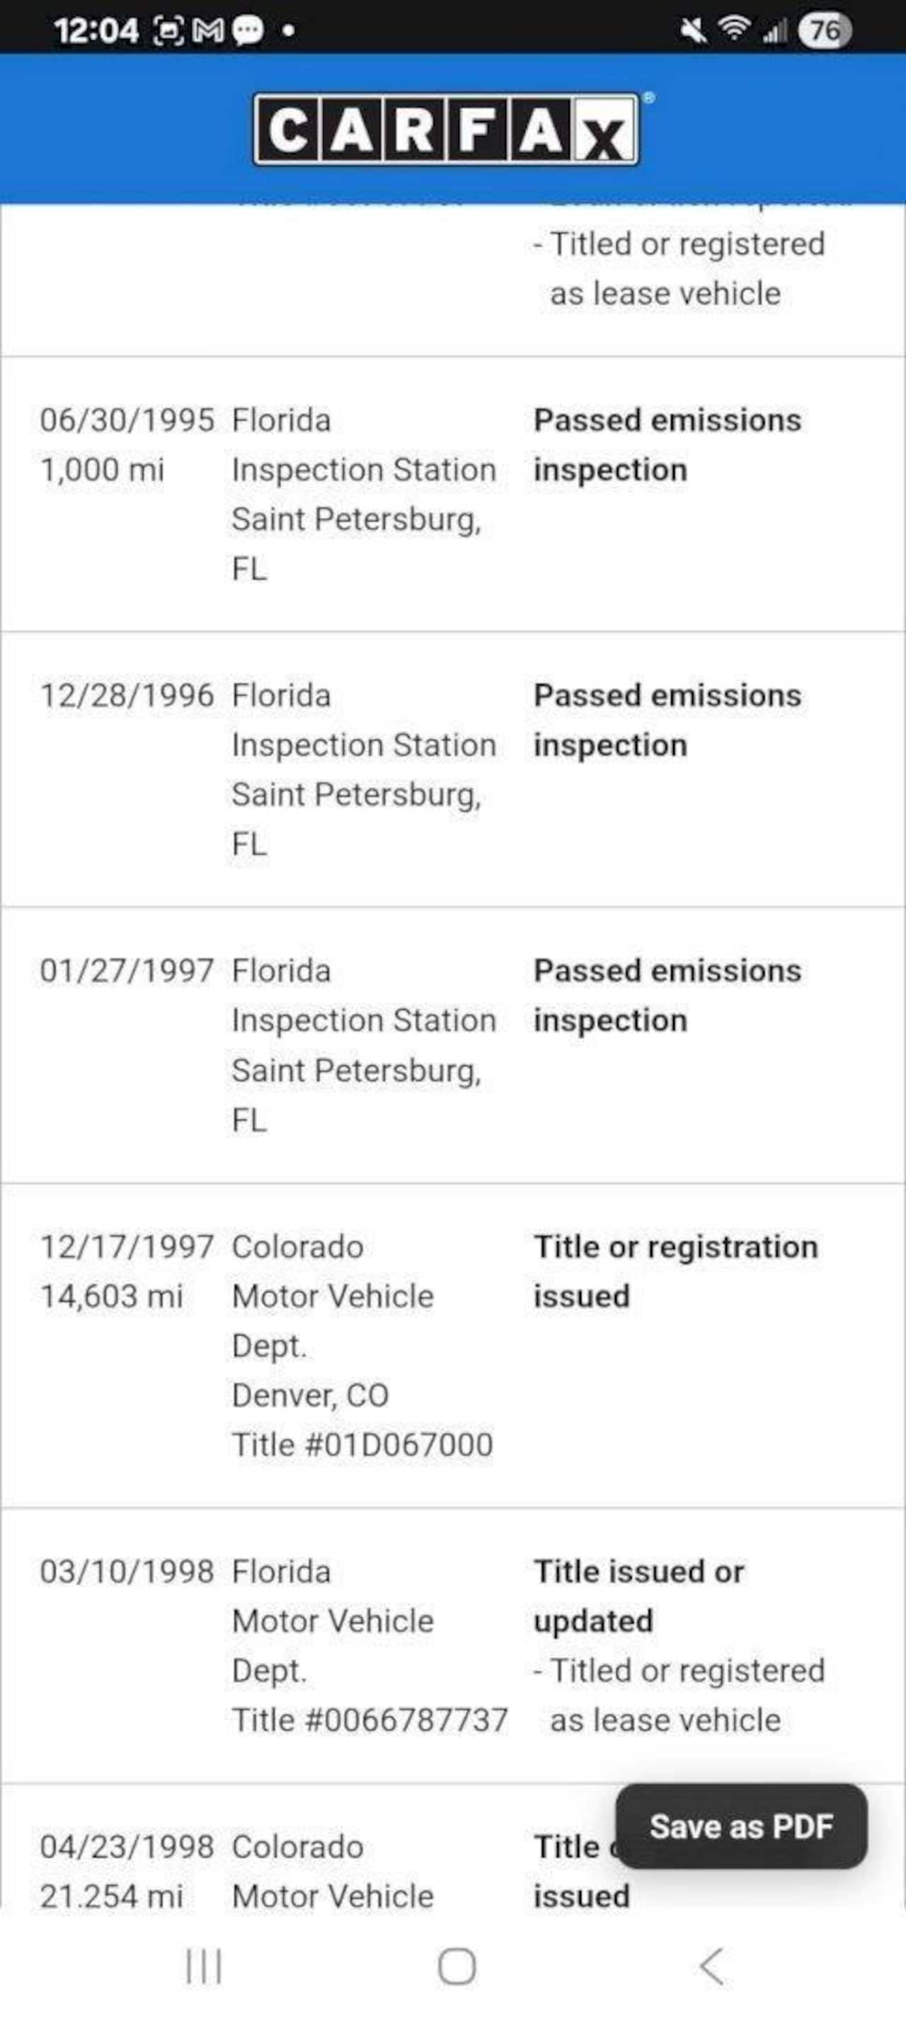Tap the 12:04 clock in status bar
The image size is (906, 2021).
96,31
